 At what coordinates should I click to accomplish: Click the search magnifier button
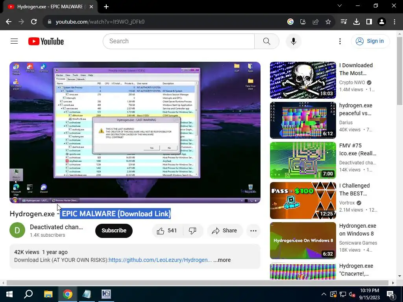pos(267,41)
